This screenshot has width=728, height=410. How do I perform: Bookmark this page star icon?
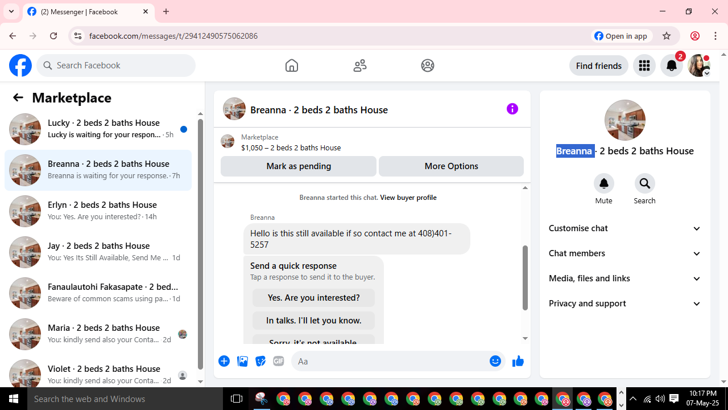click(x=667, y=36)
